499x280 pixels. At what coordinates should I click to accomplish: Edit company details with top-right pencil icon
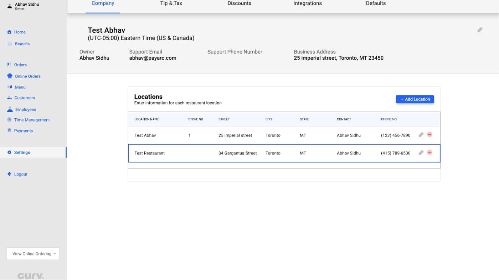(480, 30)
